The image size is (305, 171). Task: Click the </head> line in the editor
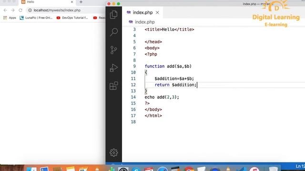point(153,42)
